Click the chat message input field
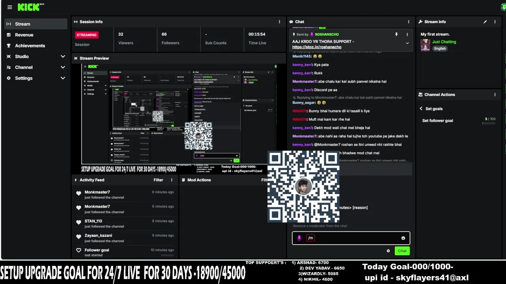Screen dimensions: 506x284 coord(351,238)
